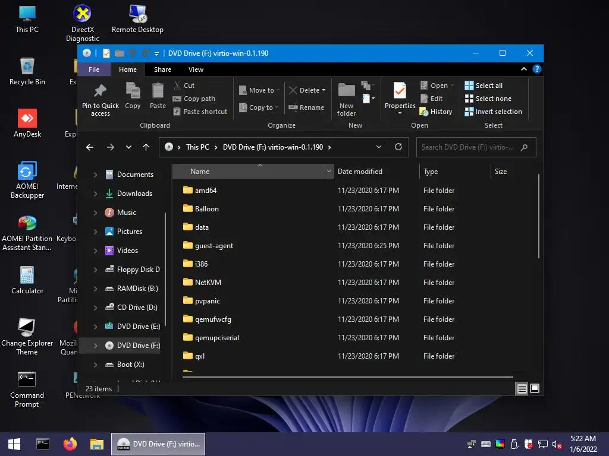The height and width of the screenshot is (456, 609).
Task: Select CD Drive (D:) in tree
Action: point(137,308)
